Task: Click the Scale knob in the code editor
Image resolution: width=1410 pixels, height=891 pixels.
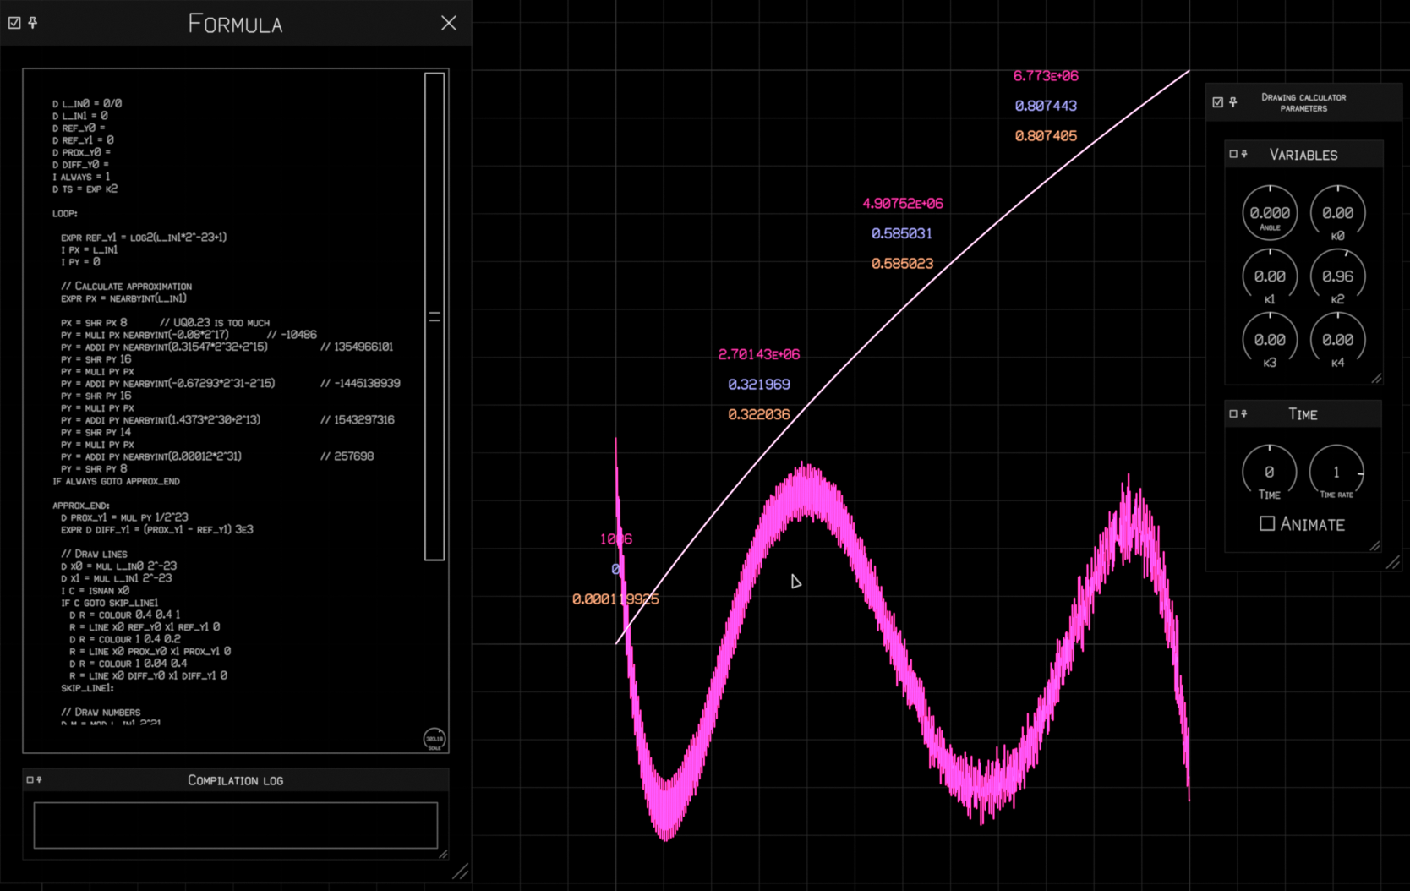Action: pyautogui.click(x=434, y=739)
